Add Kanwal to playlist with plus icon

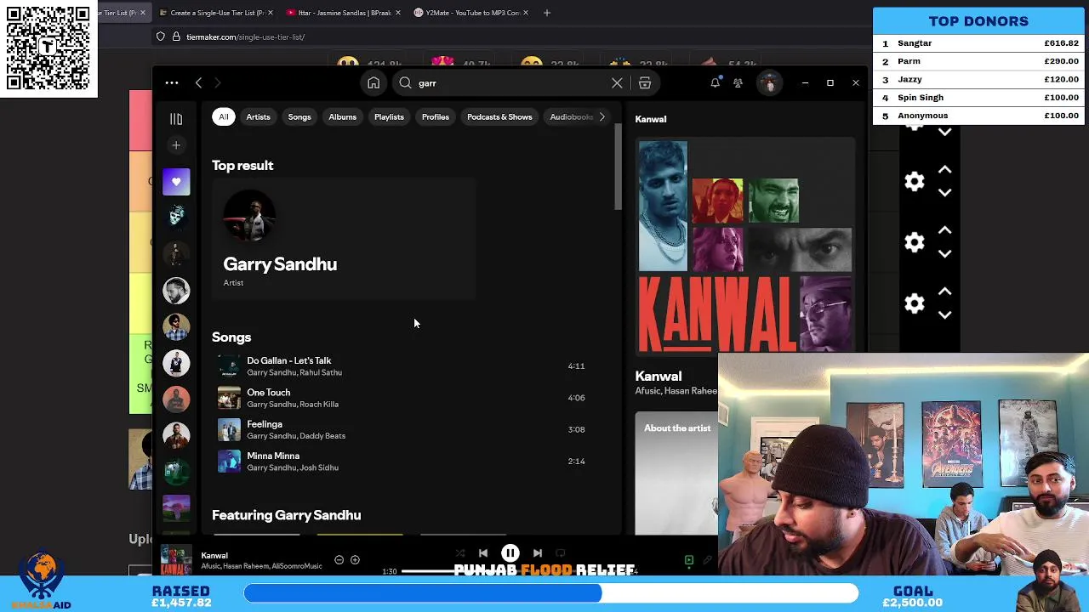[355, 560]
